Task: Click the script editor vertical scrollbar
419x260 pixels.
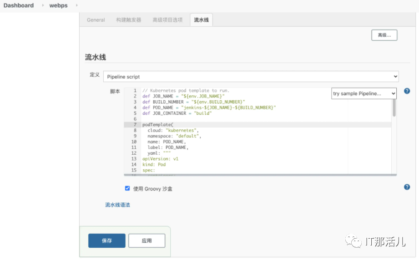Action: (394, 108)
